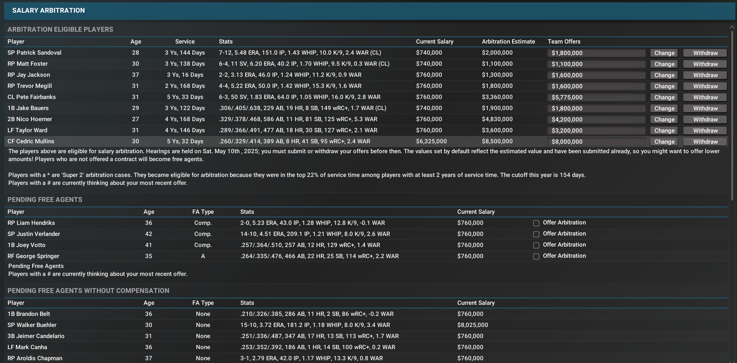Image resolution: width=737 pixels, height=363 pixels.
Task: Open RP Aroldis Chapman player entry
Action: tap(35, 358)
